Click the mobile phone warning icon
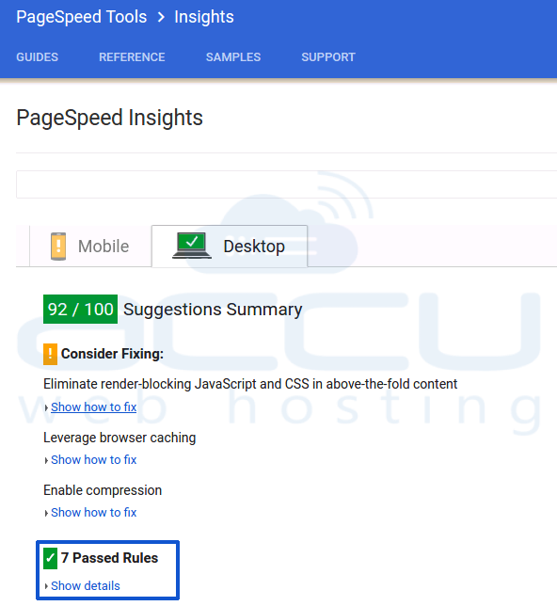The height and width of the screenshot is (606, 557). point(58,247)
